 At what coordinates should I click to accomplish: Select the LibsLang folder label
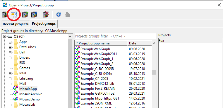[26, 78]
